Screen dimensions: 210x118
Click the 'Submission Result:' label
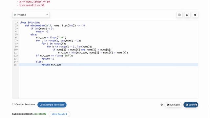(23, 114)
